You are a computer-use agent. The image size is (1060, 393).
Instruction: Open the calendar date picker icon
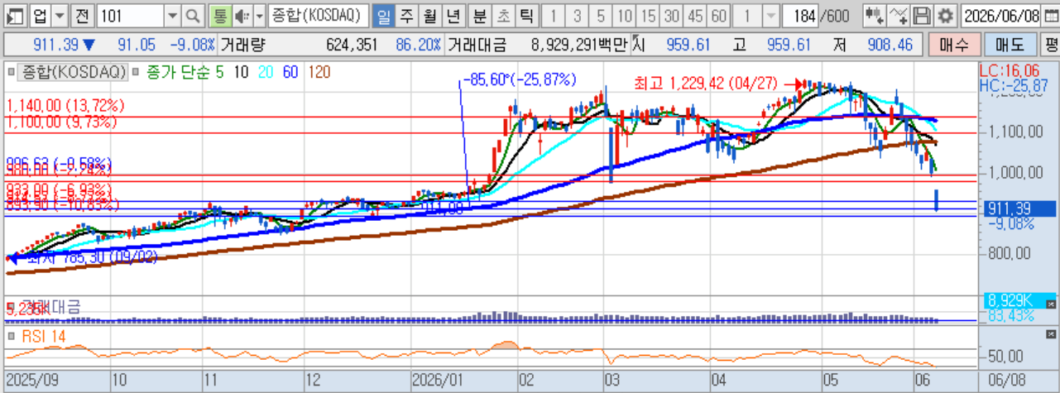point(1050,16)
